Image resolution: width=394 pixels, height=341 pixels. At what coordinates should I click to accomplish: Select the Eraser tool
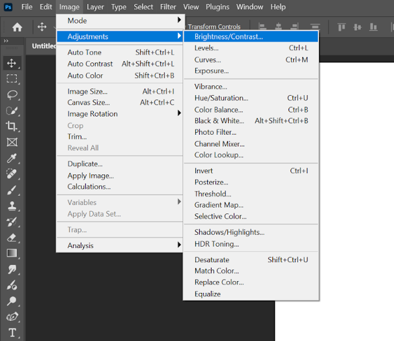pyautogui.click(x=12, y=238)
